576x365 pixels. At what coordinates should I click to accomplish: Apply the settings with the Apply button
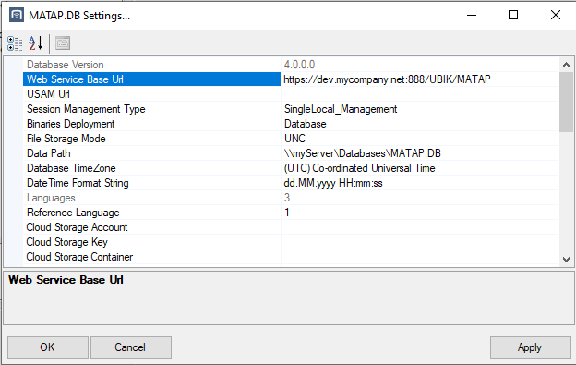click(x=530, y=347)
